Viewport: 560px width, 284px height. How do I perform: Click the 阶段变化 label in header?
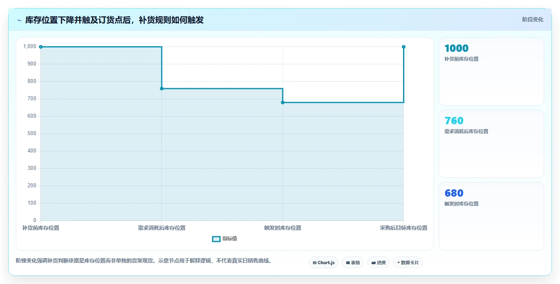tap(532, 19)
